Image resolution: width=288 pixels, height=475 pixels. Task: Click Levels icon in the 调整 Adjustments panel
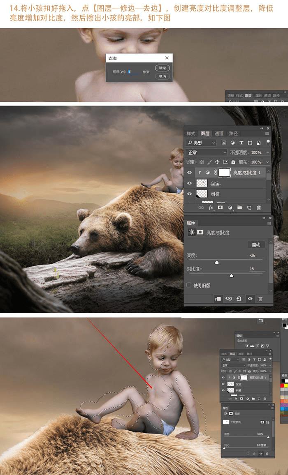[252, 346]
